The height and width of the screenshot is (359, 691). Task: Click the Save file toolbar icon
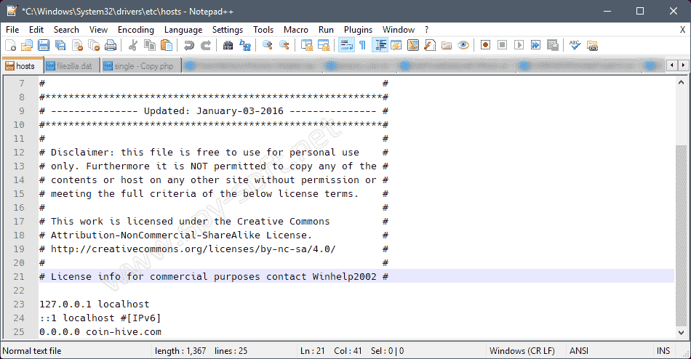[43, 45]
